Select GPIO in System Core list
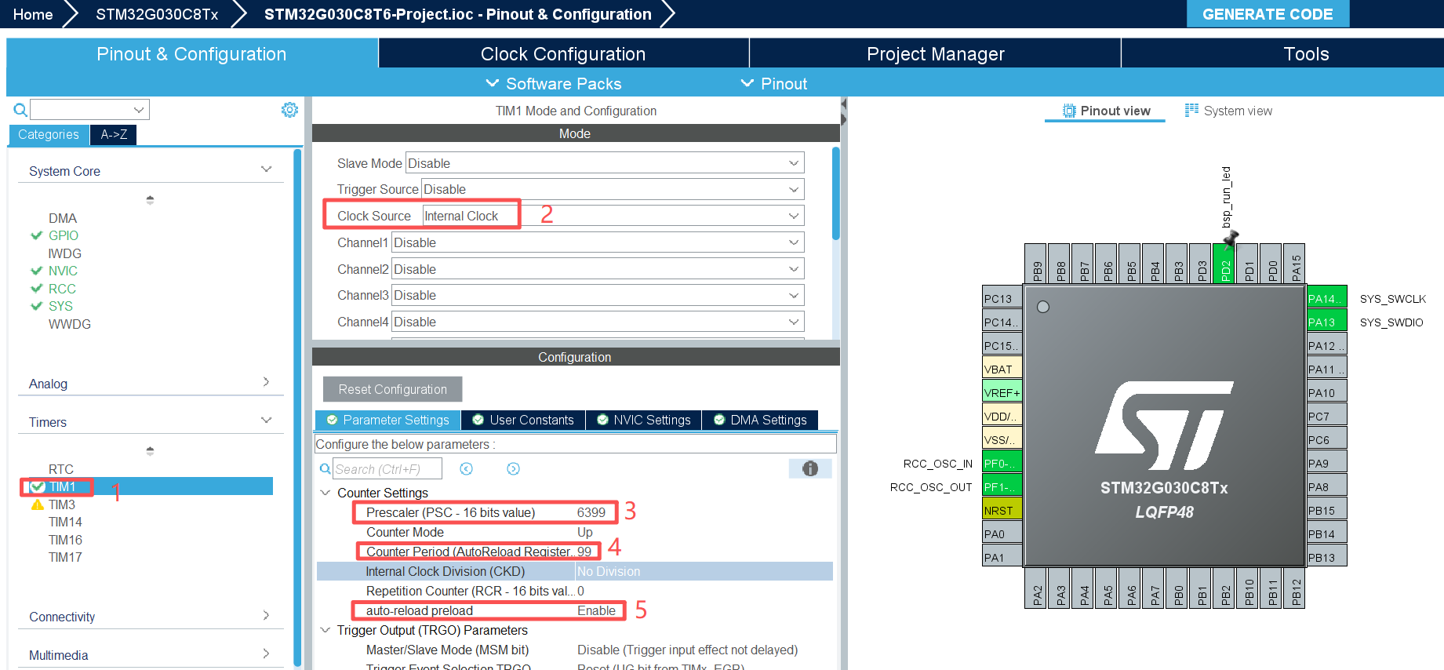1444x670 pixels. [x=63, y=235]
